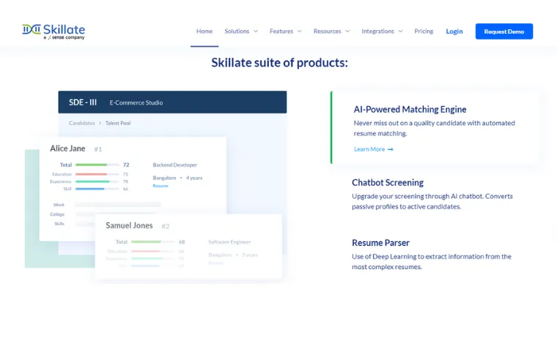Open the Resources menu
This screenshot has width=557, height=362.
pos(327,31)
